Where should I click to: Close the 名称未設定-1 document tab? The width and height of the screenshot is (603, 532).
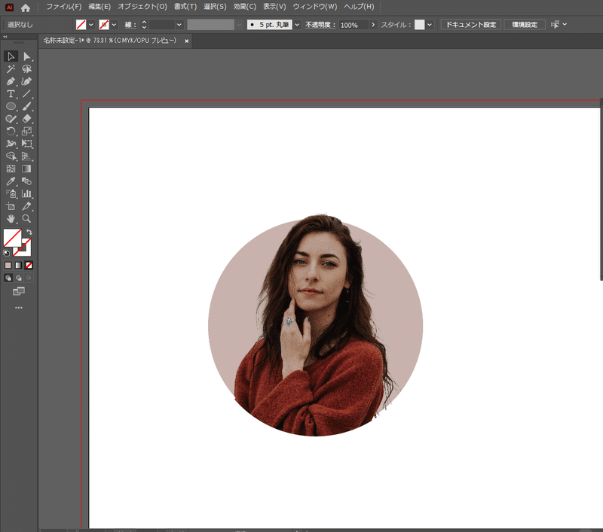(186, 41)
